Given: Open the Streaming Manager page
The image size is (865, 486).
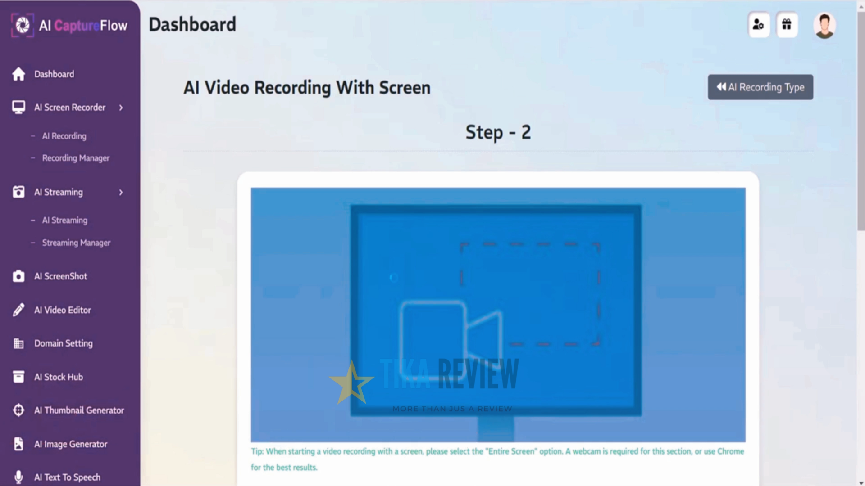Looking at the screenshot, I should pos(76,243).
